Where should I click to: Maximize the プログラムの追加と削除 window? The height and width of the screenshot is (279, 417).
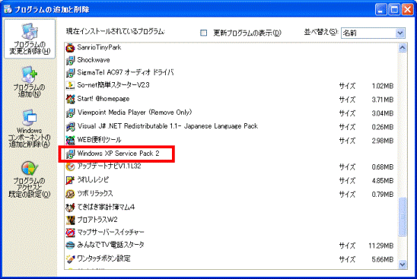[x=394, y=10]
